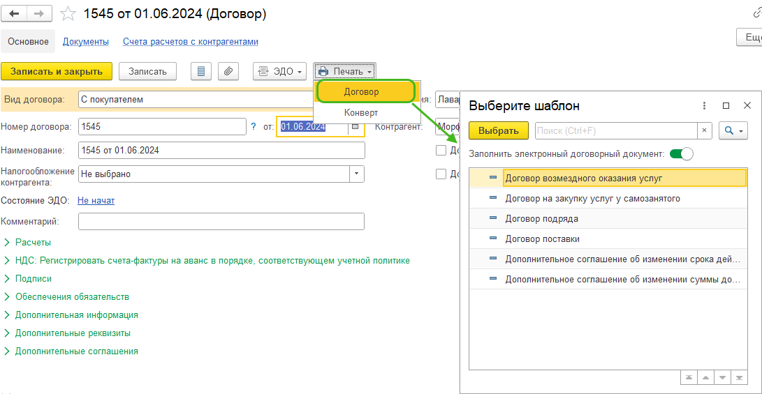The width and height of the screenshot is (762, 394).
Task: Click the Записать и закрыть button
Action: [x=57, y=71]
